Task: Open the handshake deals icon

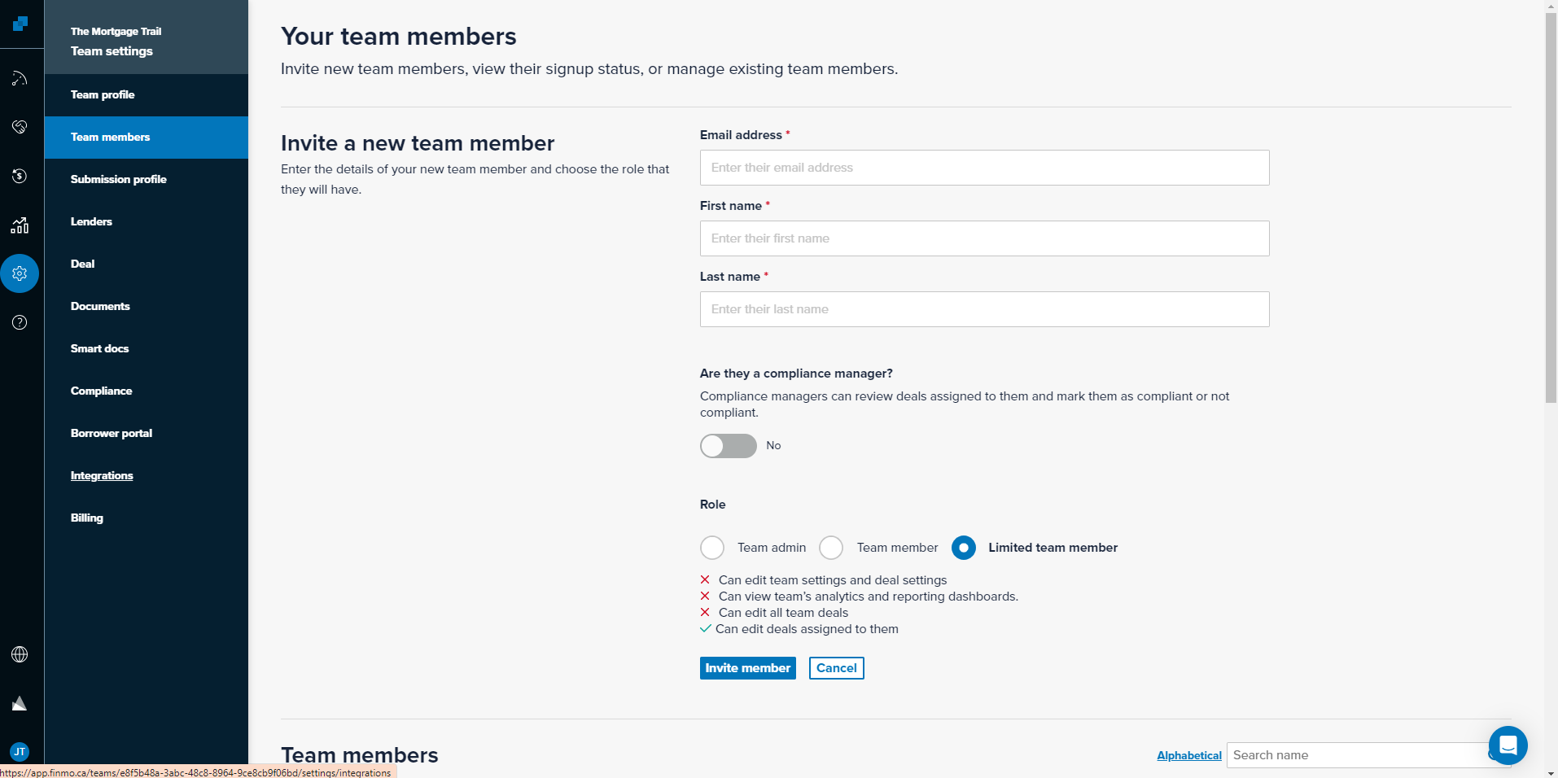Action: point(20,127)
